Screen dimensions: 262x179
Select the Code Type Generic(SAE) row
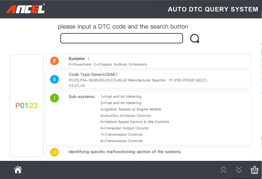pyautogui.click(x=149, y=79)
